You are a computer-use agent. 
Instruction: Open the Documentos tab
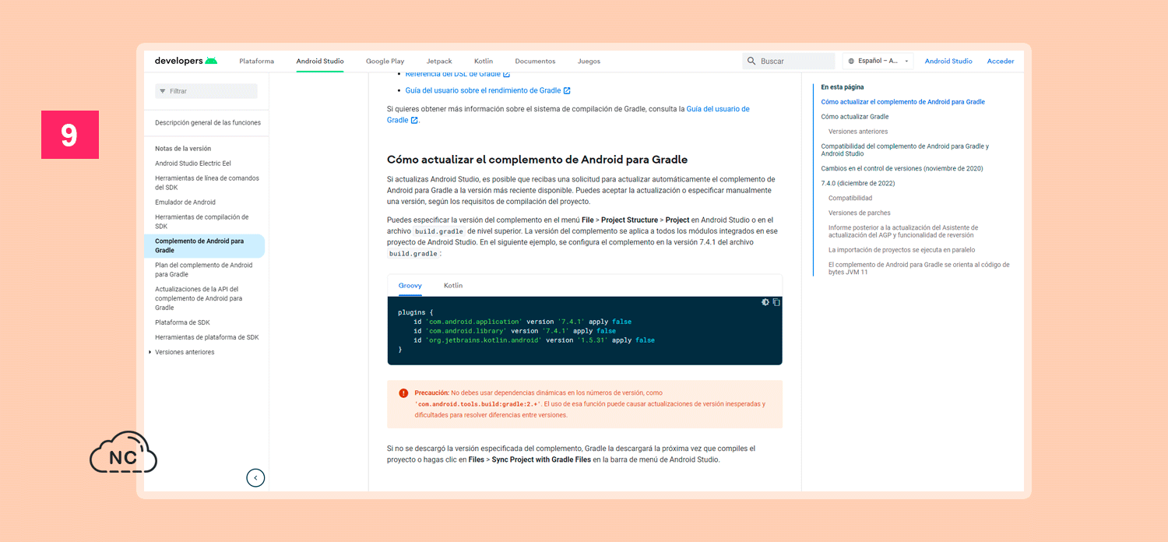point(536,61)
